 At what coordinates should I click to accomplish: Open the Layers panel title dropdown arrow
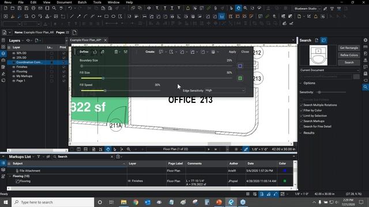coord(22,41)
